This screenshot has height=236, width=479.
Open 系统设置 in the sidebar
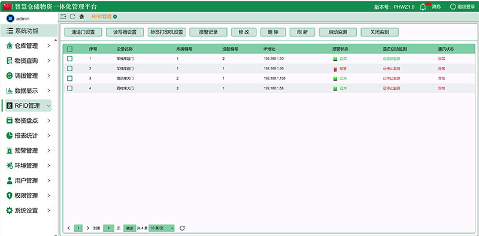point(26,210)
